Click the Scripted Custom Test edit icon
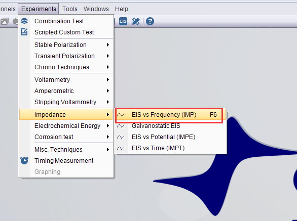The height and width of the screenshot is (221, 297). pos(24,32)
